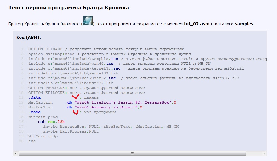Click comment about kernel32.dll library functions

[x=183, y=68]
